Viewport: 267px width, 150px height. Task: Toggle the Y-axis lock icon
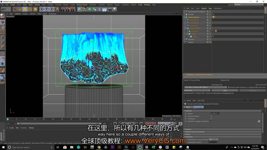pos(47,9)
